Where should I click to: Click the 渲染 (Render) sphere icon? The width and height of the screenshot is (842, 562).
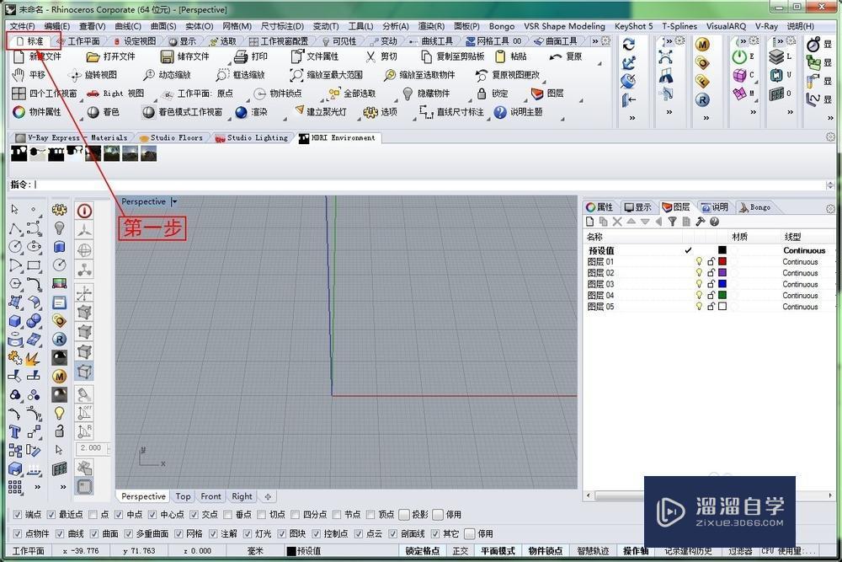pyautogui.click(x=242, y=112)
